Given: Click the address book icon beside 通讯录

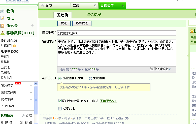Looking at the screenshot, I should click(2, 26).
